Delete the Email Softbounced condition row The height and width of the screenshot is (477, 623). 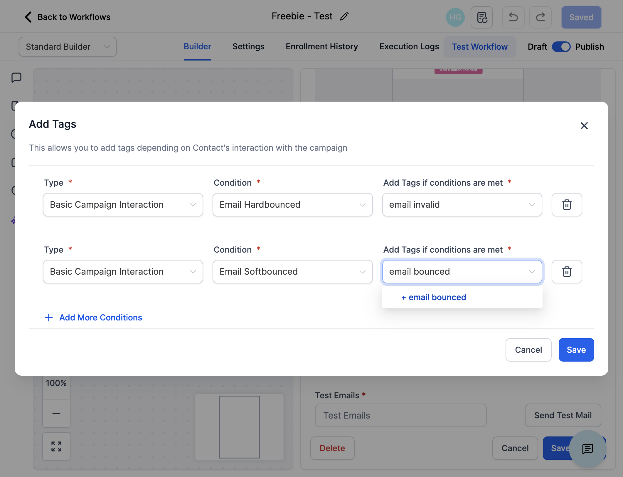pos(567,272)
